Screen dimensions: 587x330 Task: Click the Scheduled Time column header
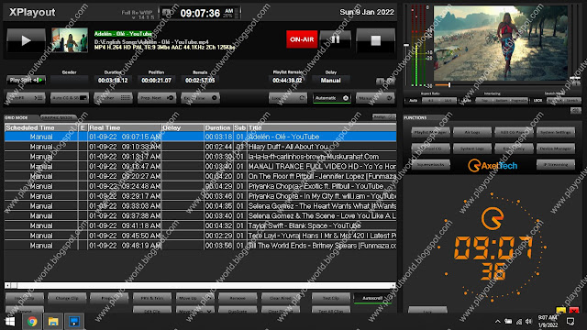[41, 127]
